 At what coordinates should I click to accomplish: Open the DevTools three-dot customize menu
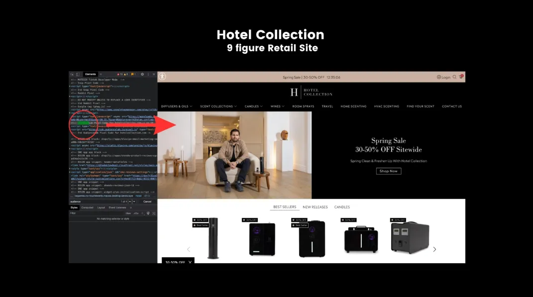148,74
